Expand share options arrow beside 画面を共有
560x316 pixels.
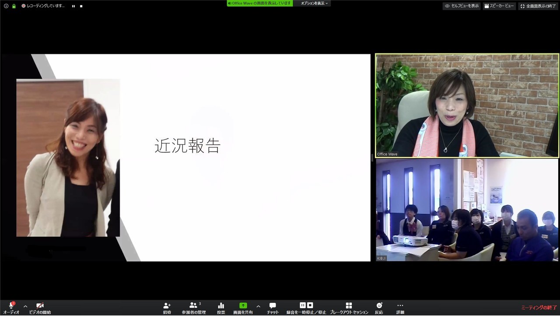coord(258,306)
